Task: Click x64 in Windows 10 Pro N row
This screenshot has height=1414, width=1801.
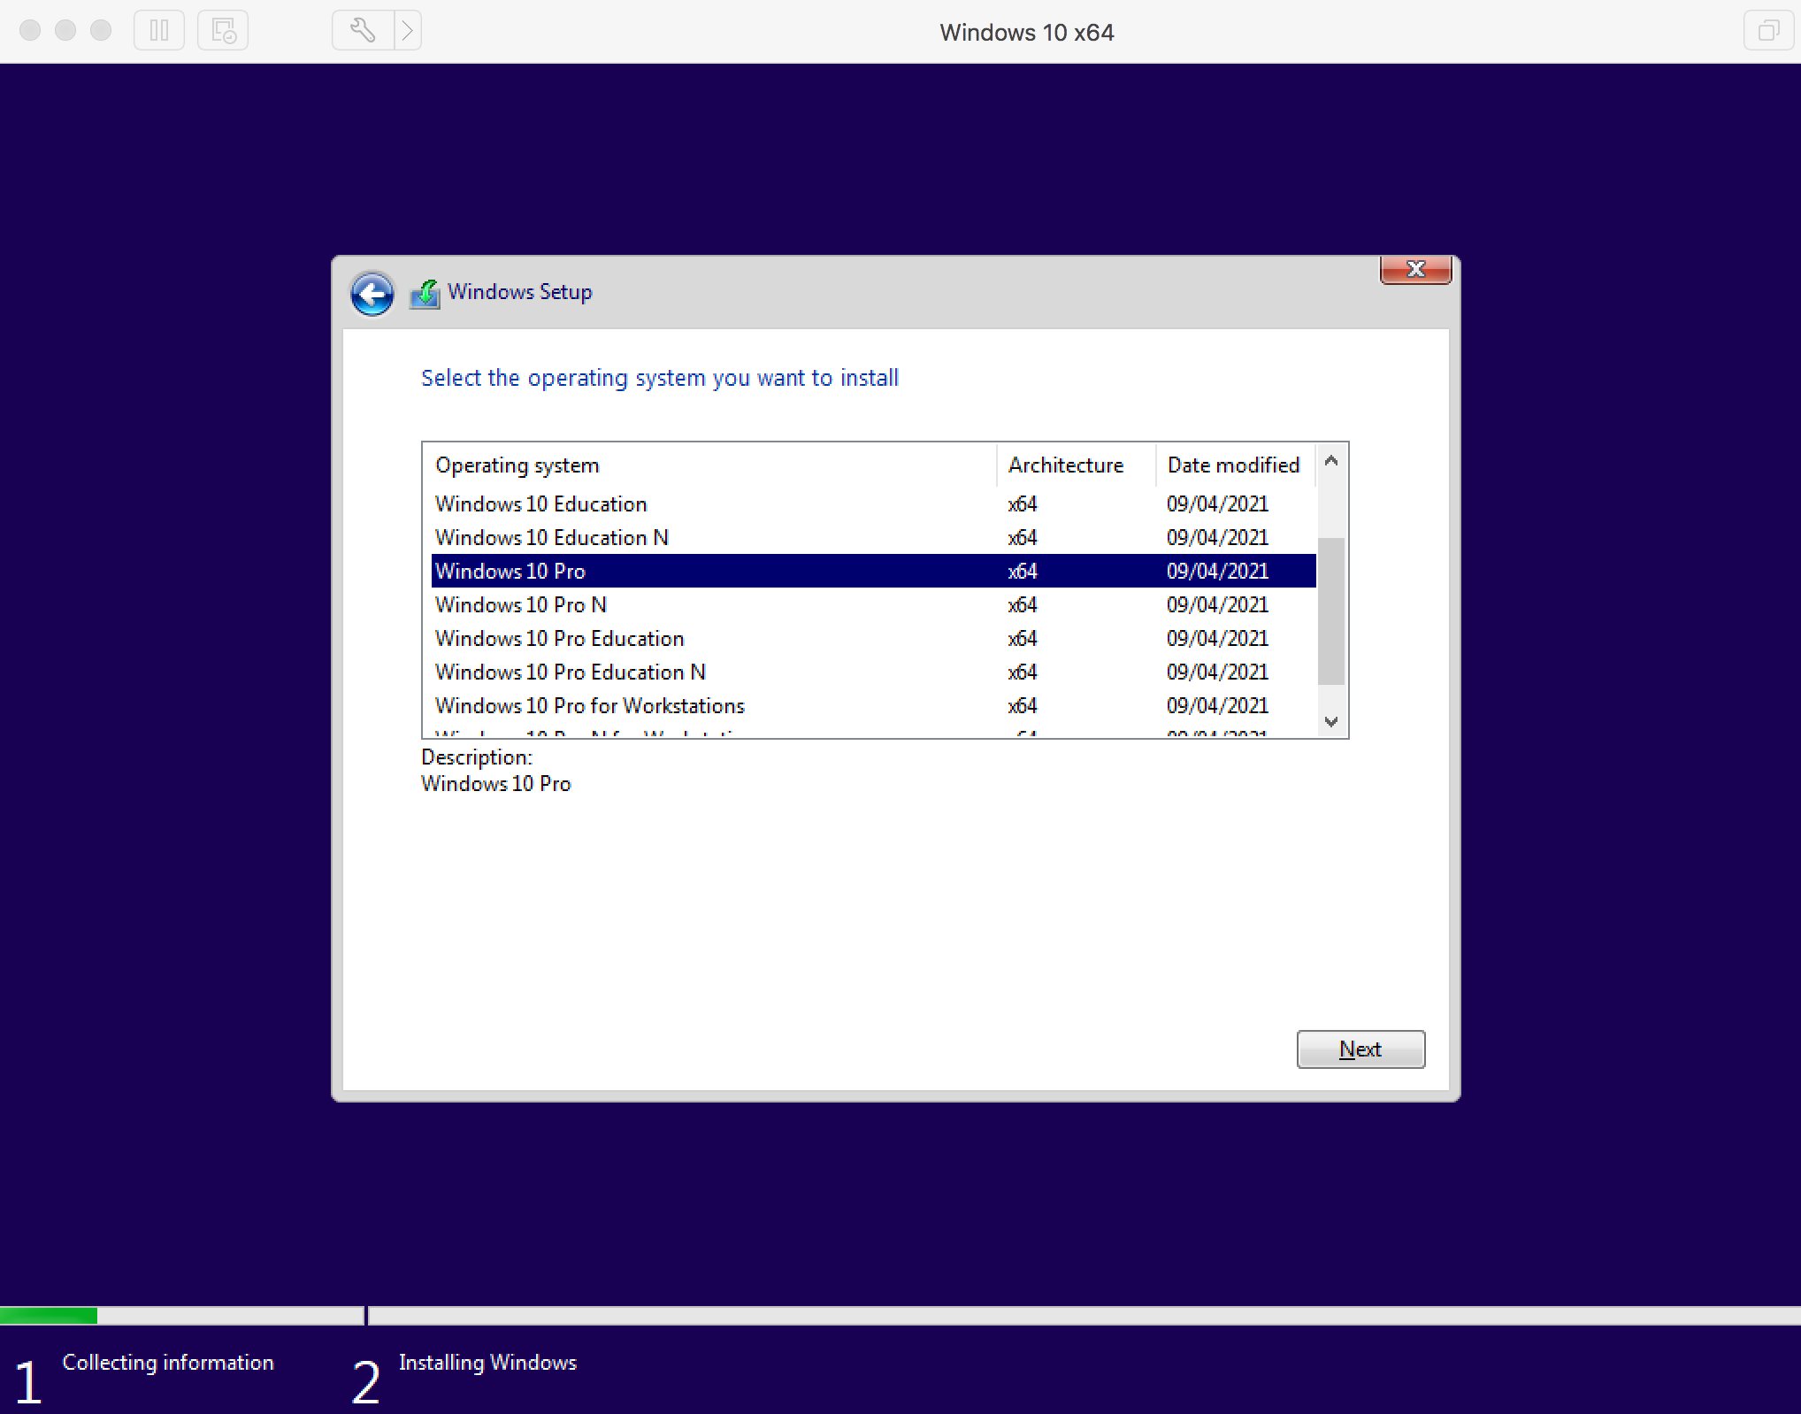Action: pyautogui.click(x=1022, y=604)
